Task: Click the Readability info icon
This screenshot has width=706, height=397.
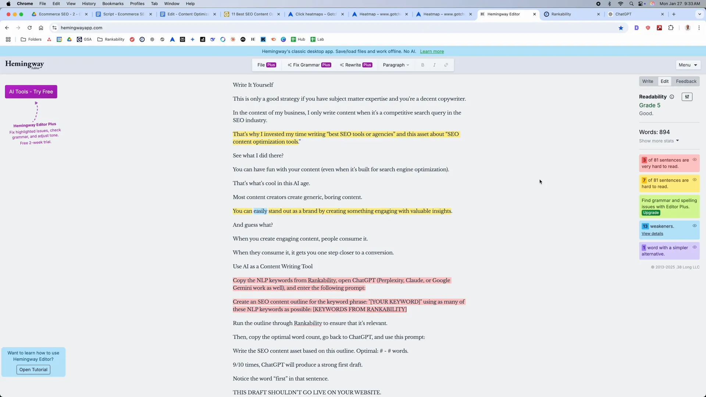Action: [x=672, y=97]
